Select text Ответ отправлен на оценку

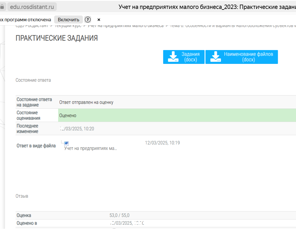(x=86, y=102)
